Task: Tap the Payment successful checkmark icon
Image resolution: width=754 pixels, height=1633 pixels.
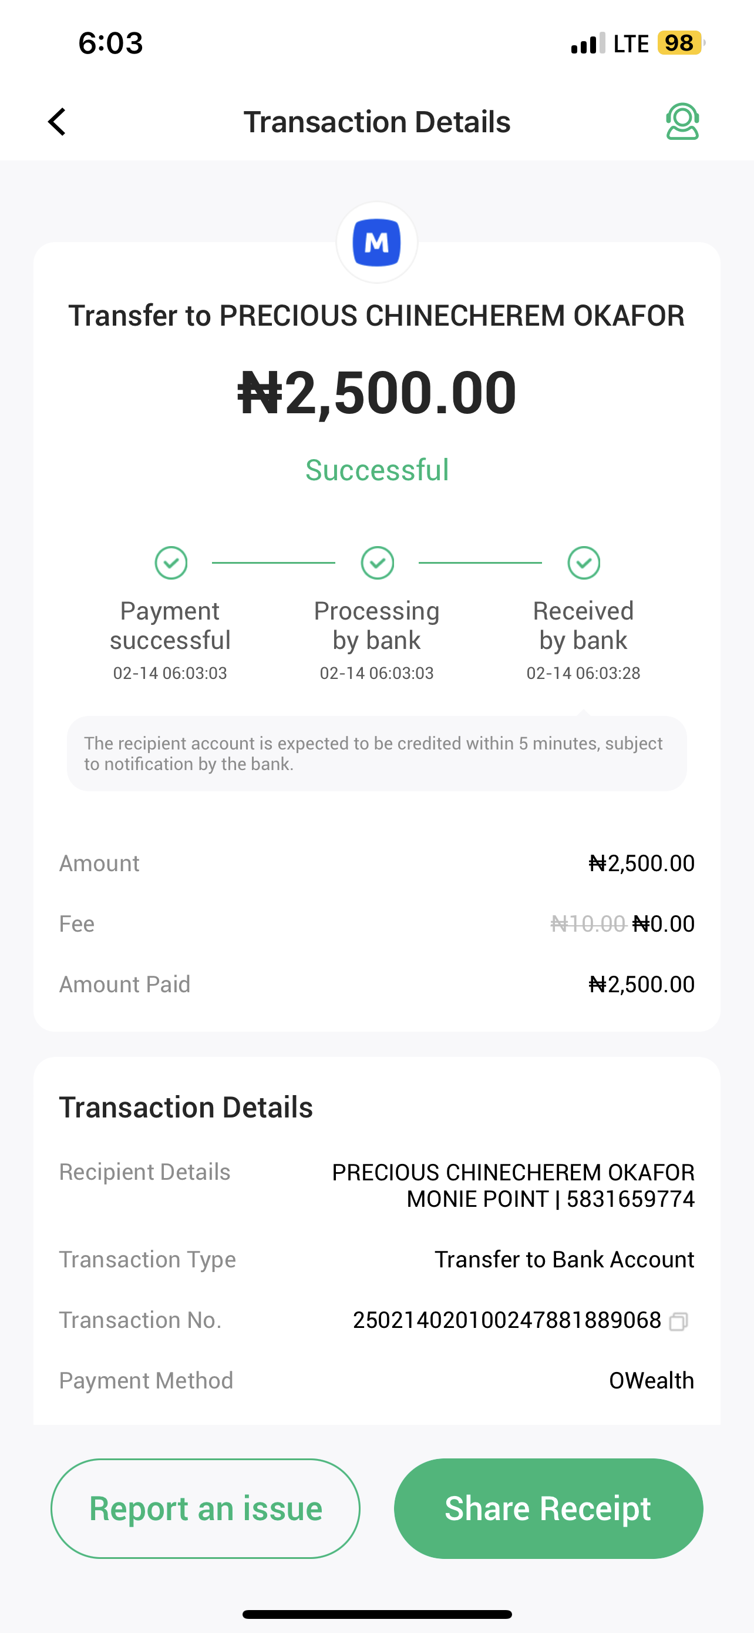Action: tap(171, 563)
